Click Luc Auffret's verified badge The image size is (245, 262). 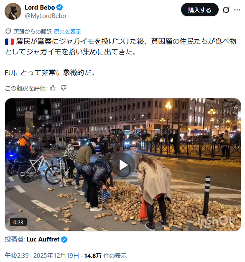tap(64, 239)
